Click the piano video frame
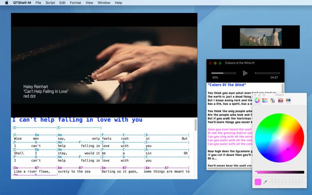The image size is (312, 195). pos(104,65)
